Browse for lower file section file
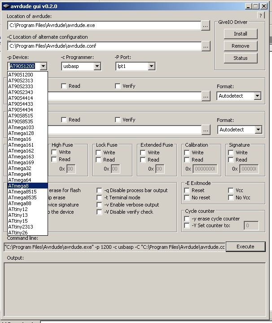The height and width of the screenshot is (323, 272). 206,130
